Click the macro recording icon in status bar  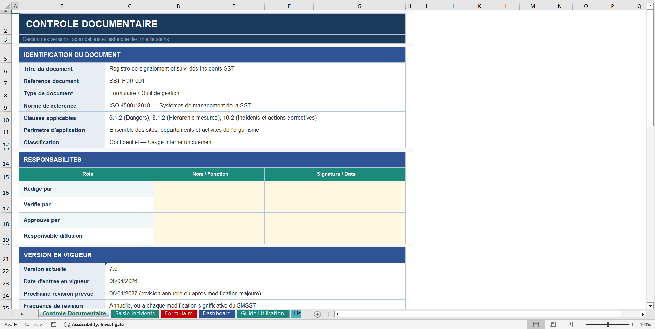54,324
